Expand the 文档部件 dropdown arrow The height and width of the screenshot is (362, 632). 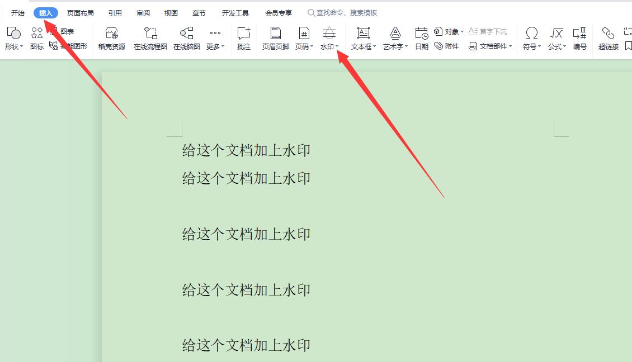click(510, 46)
